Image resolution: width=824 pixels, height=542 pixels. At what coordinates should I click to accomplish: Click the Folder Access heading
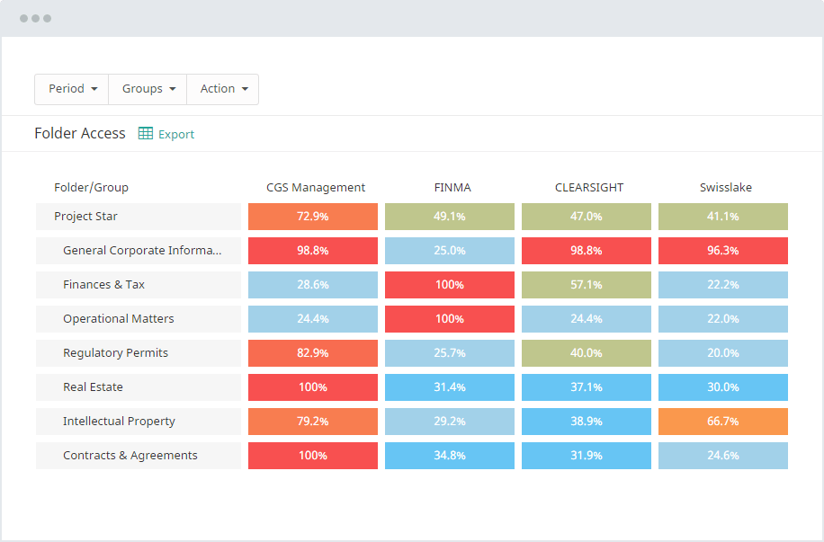click(80, 133)
